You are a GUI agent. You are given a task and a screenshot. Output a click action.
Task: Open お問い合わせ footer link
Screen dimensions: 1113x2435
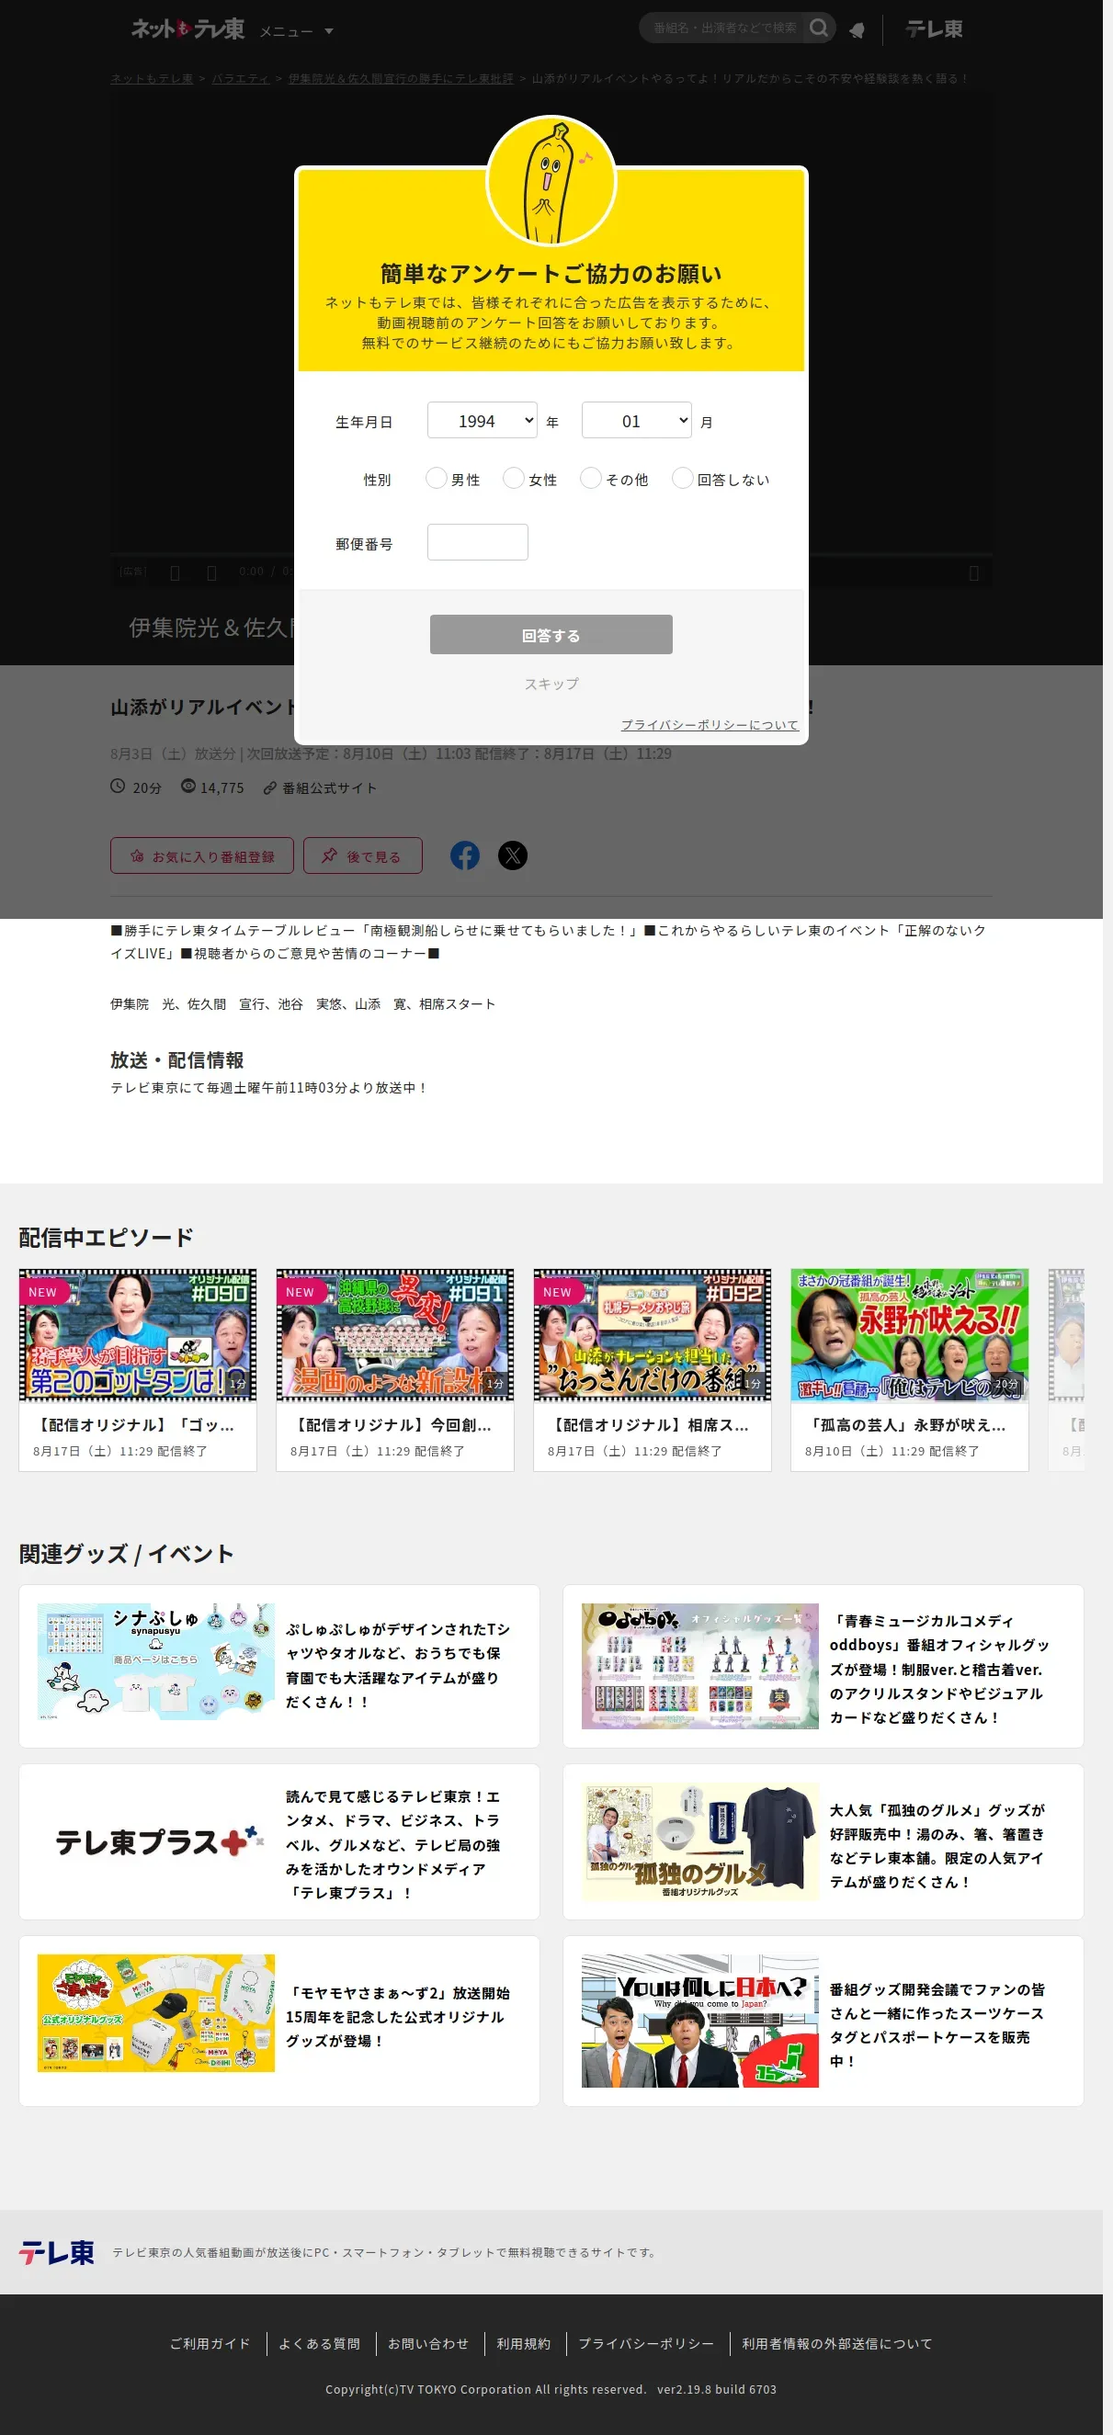428,2344
